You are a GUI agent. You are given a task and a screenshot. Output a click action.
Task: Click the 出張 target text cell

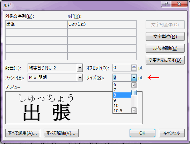click(36, 24)
